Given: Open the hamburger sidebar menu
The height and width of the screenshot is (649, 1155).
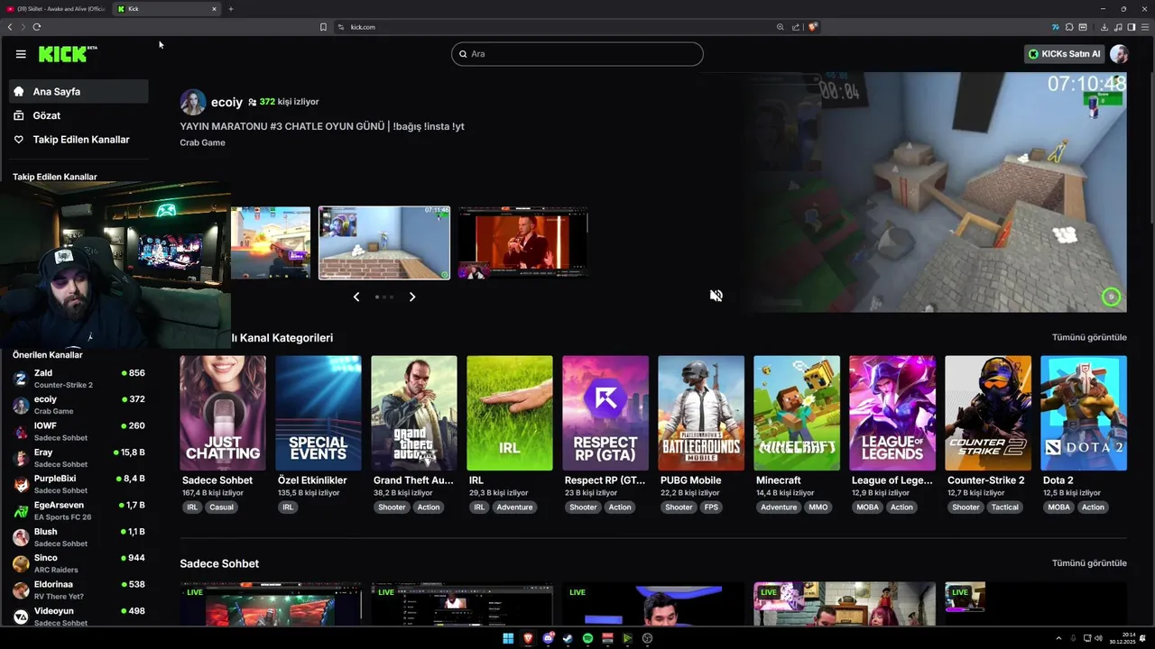Looking at the screenshot, I should 21,54.
